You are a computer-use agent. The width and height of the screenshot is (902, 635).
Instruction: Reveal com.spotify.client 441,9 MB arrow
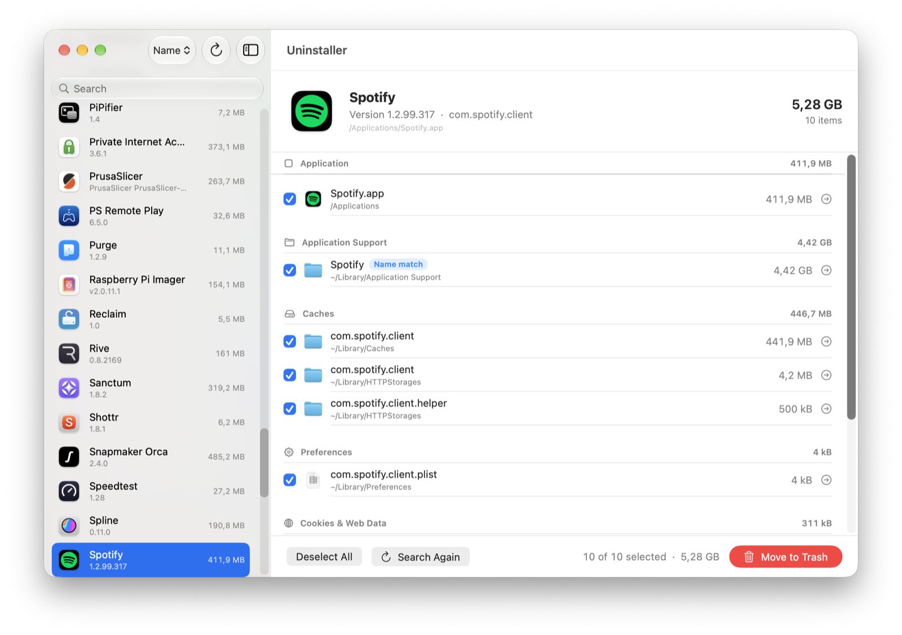tap(826, 341)
